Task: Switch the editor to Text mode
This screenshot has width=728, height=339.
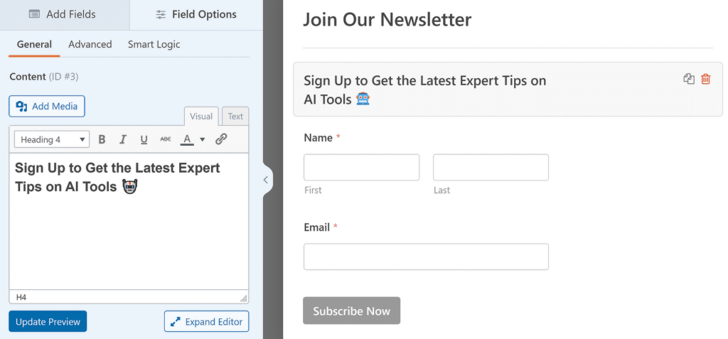Action: coord(235,117)
